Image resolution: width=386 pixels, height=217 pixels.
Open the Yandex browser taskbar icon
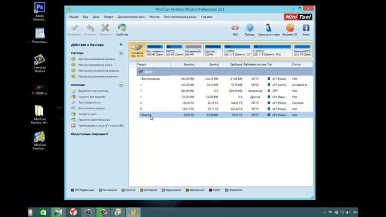point(73,212)
